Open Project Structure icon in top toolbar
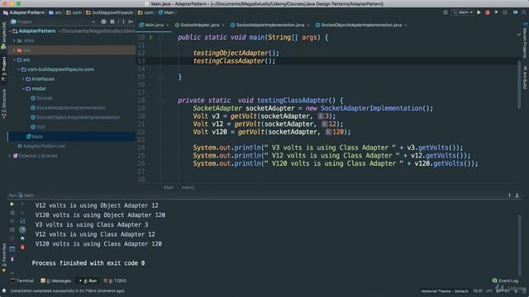The width and height of the screenshot is (529, 297). pyautogui.click(x=515, y=12)
